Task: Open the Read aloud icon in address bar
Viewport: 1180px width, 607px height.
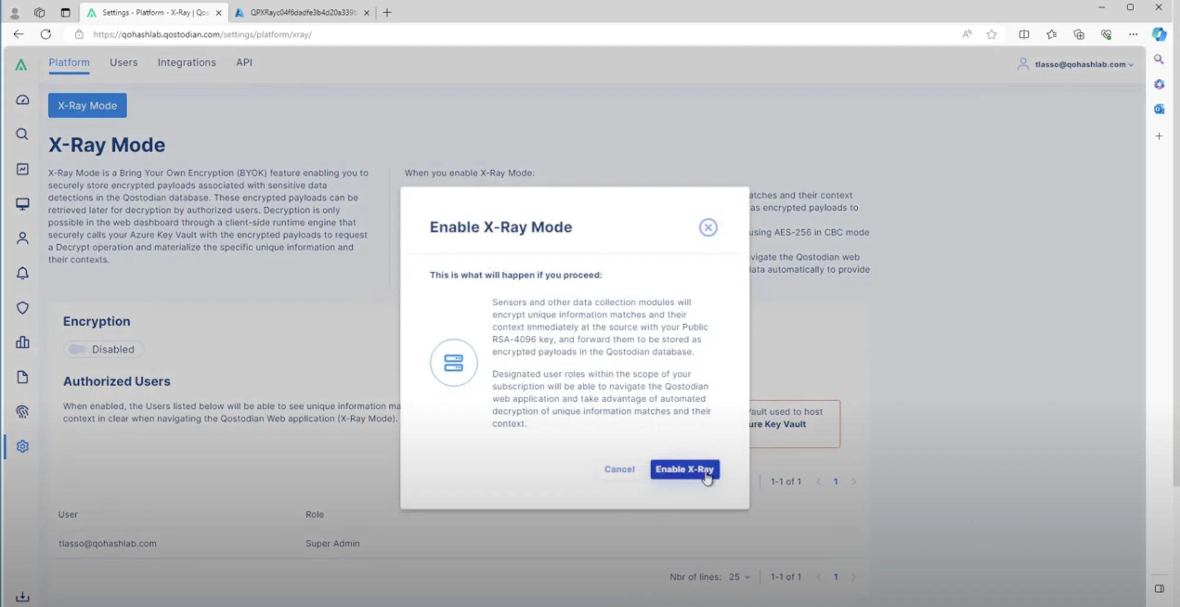Action: point(967,34)
